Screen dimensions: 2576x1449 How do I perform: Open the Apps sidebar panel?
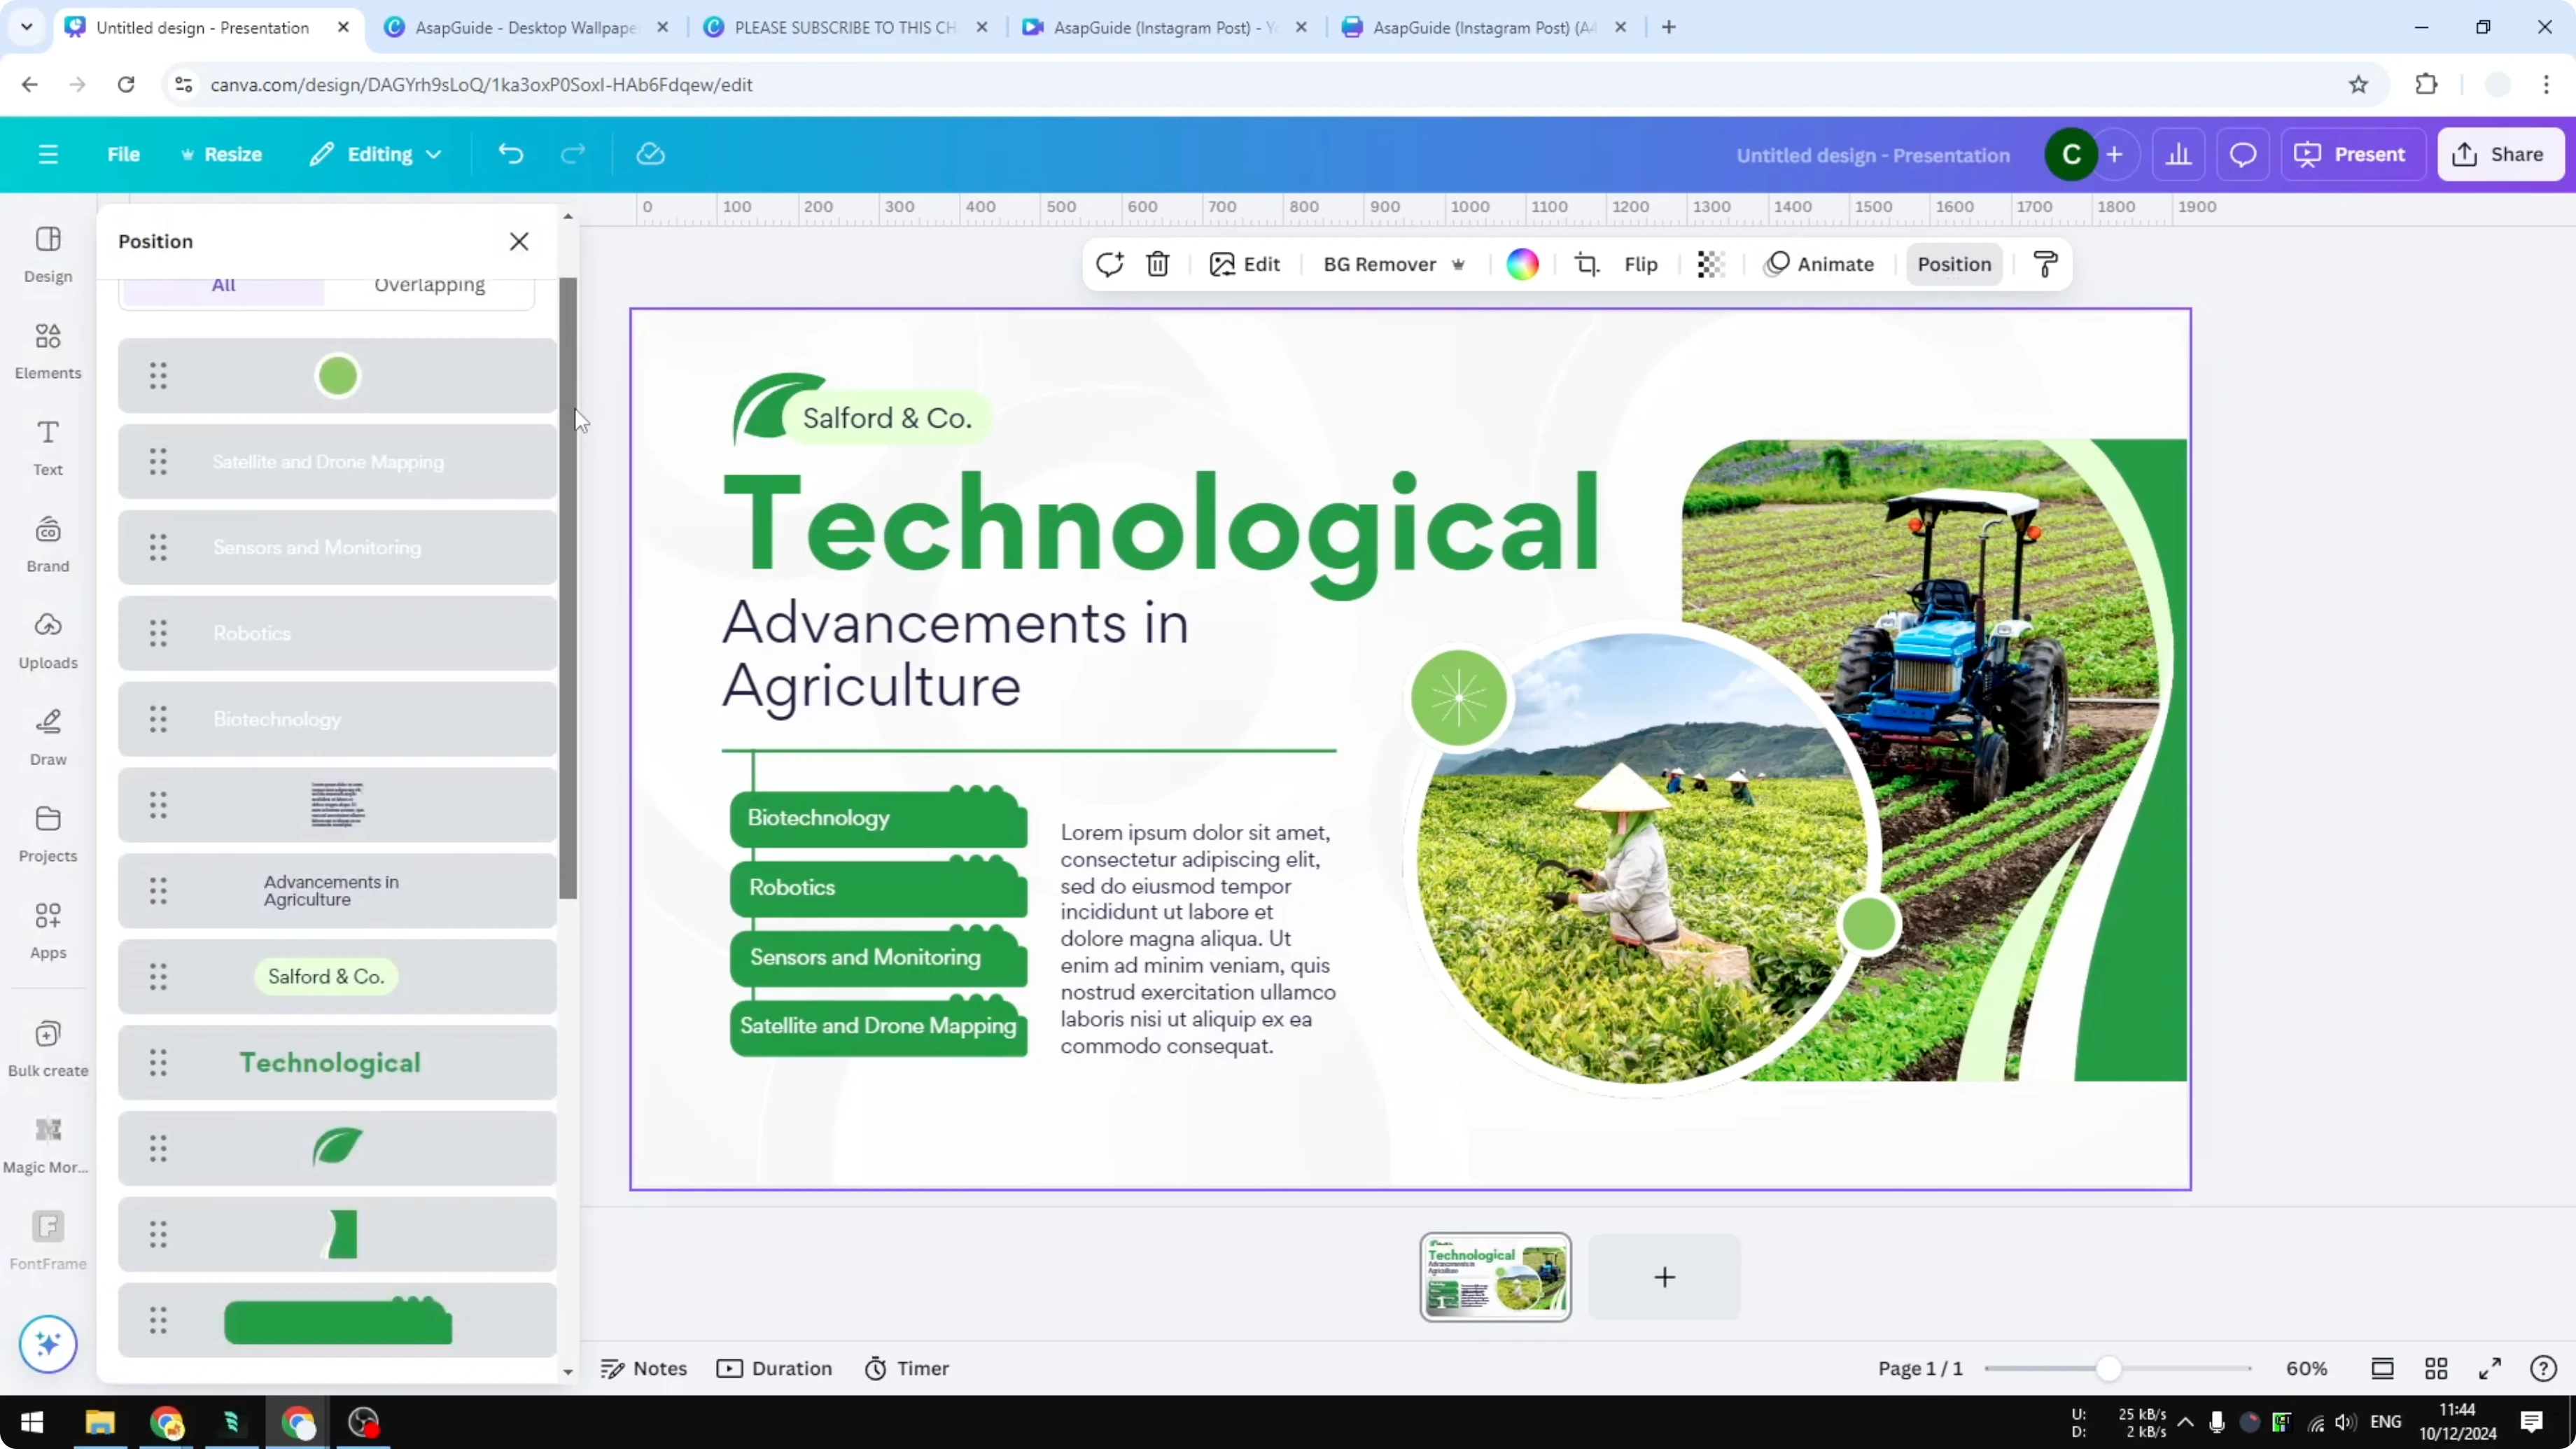[x=48, y=931]
